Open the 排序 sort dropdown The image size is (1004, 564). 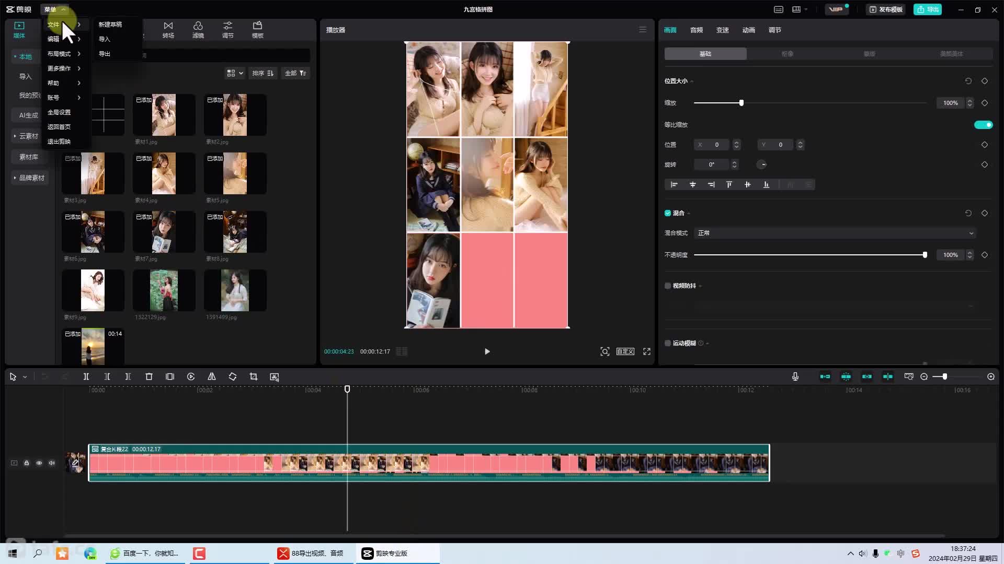coord(263,73)
